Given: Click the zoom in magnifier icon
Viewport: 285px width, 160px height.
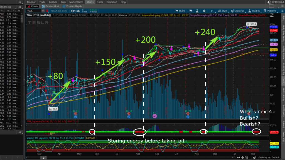Looking at the screenshot, I should click(247, 157).
